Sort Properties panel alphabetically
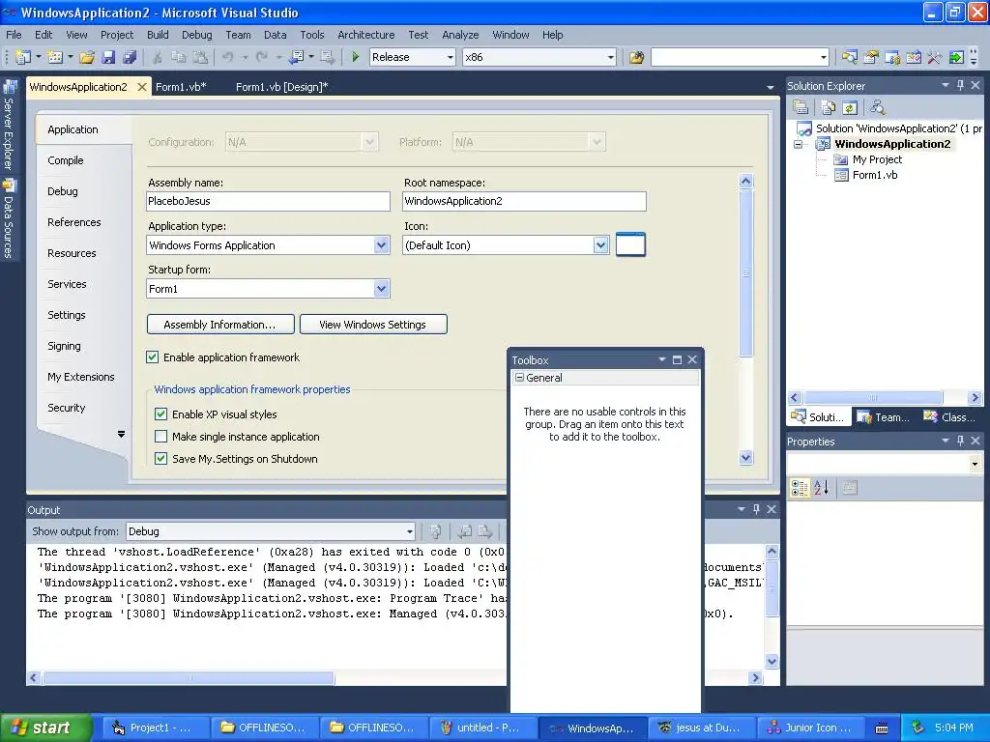Screen dimensions: 990x742 (x=822, y=488)
